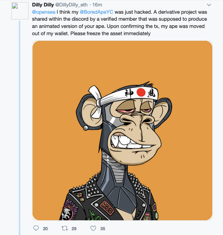Image resolution: width=223 pixels, height=235 pixels.
Task: Like the tweet with the heart icon
Action: pyautogui.click(x=93, y=228)
